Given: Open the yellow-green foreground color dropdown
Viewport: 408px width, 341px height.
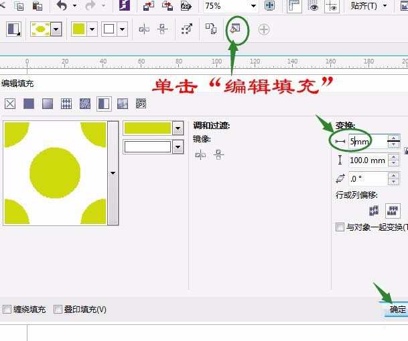Looking at the screenshot, I should pyautogui.click(x=178, y=128).
